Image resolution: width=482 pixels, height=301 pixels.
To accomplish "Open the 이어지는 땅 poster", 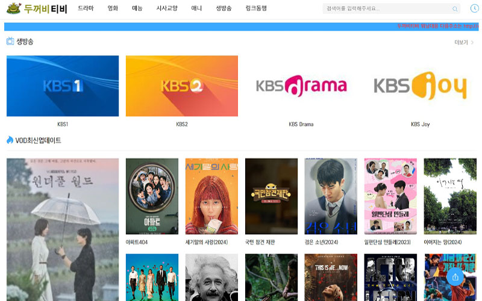I will [x=450, y=196].
